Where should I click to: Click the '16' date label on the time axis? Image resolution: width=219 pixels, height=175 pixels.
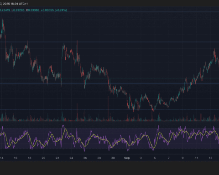tap(16, 158)
